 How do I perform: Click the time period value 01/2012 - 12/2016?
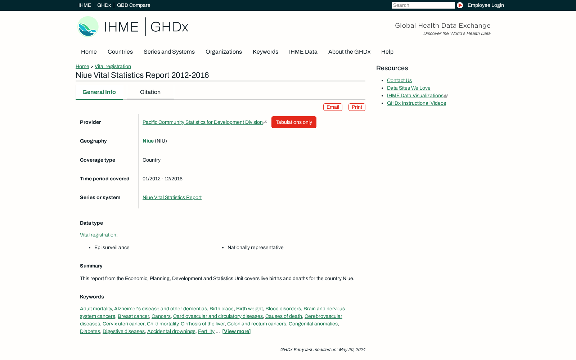click(162, 179)
